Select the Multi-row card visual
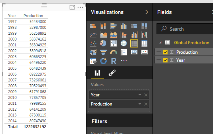The height and width of the screenshot is (134, 213). 124,52
